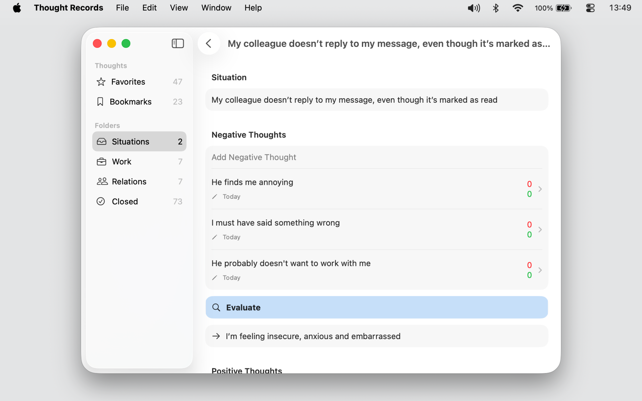Click the Closed count 73
The width and height of the screenshot is (642, 401).
(x=178, y=202)
